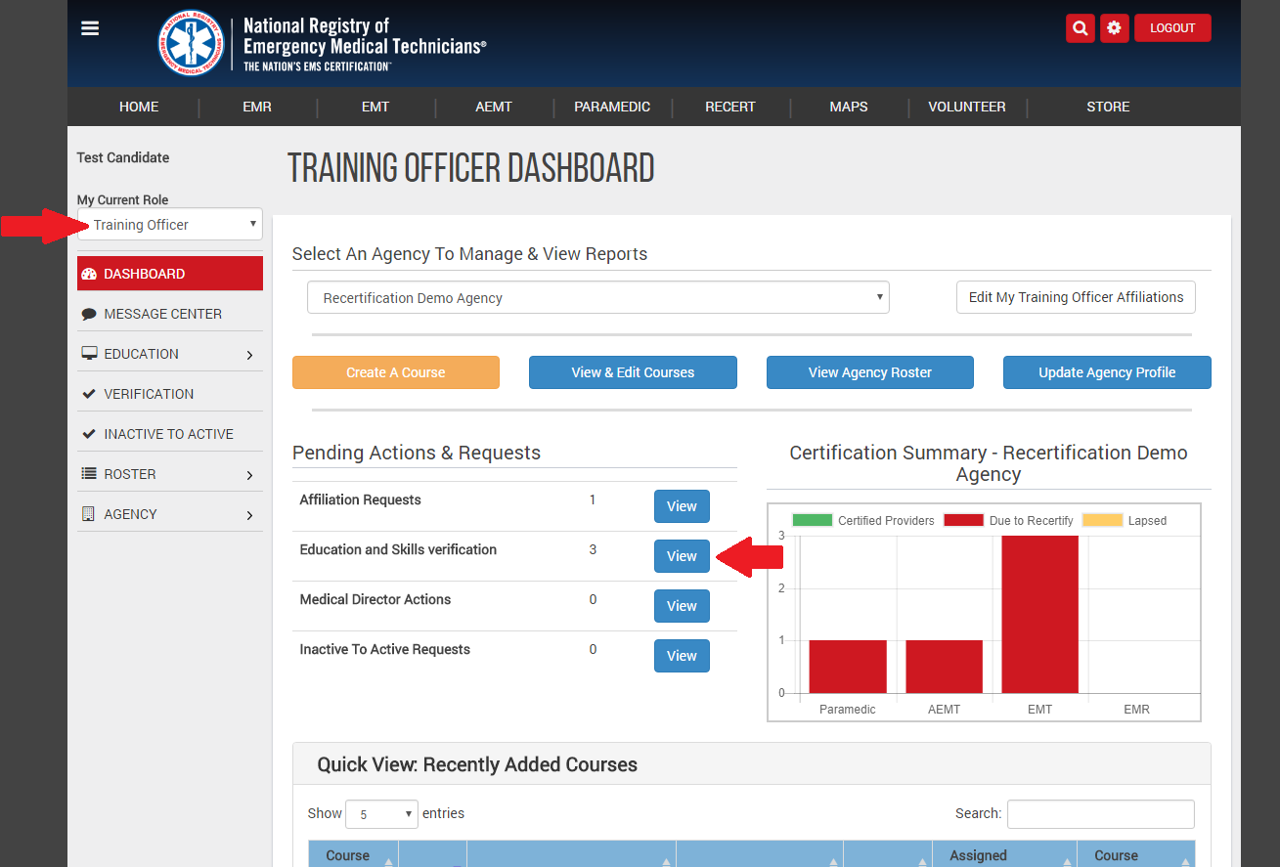The height and width of the screenshot is (867, 1280).
Task: Open the STORE nav item
Action: point(1108,107)
